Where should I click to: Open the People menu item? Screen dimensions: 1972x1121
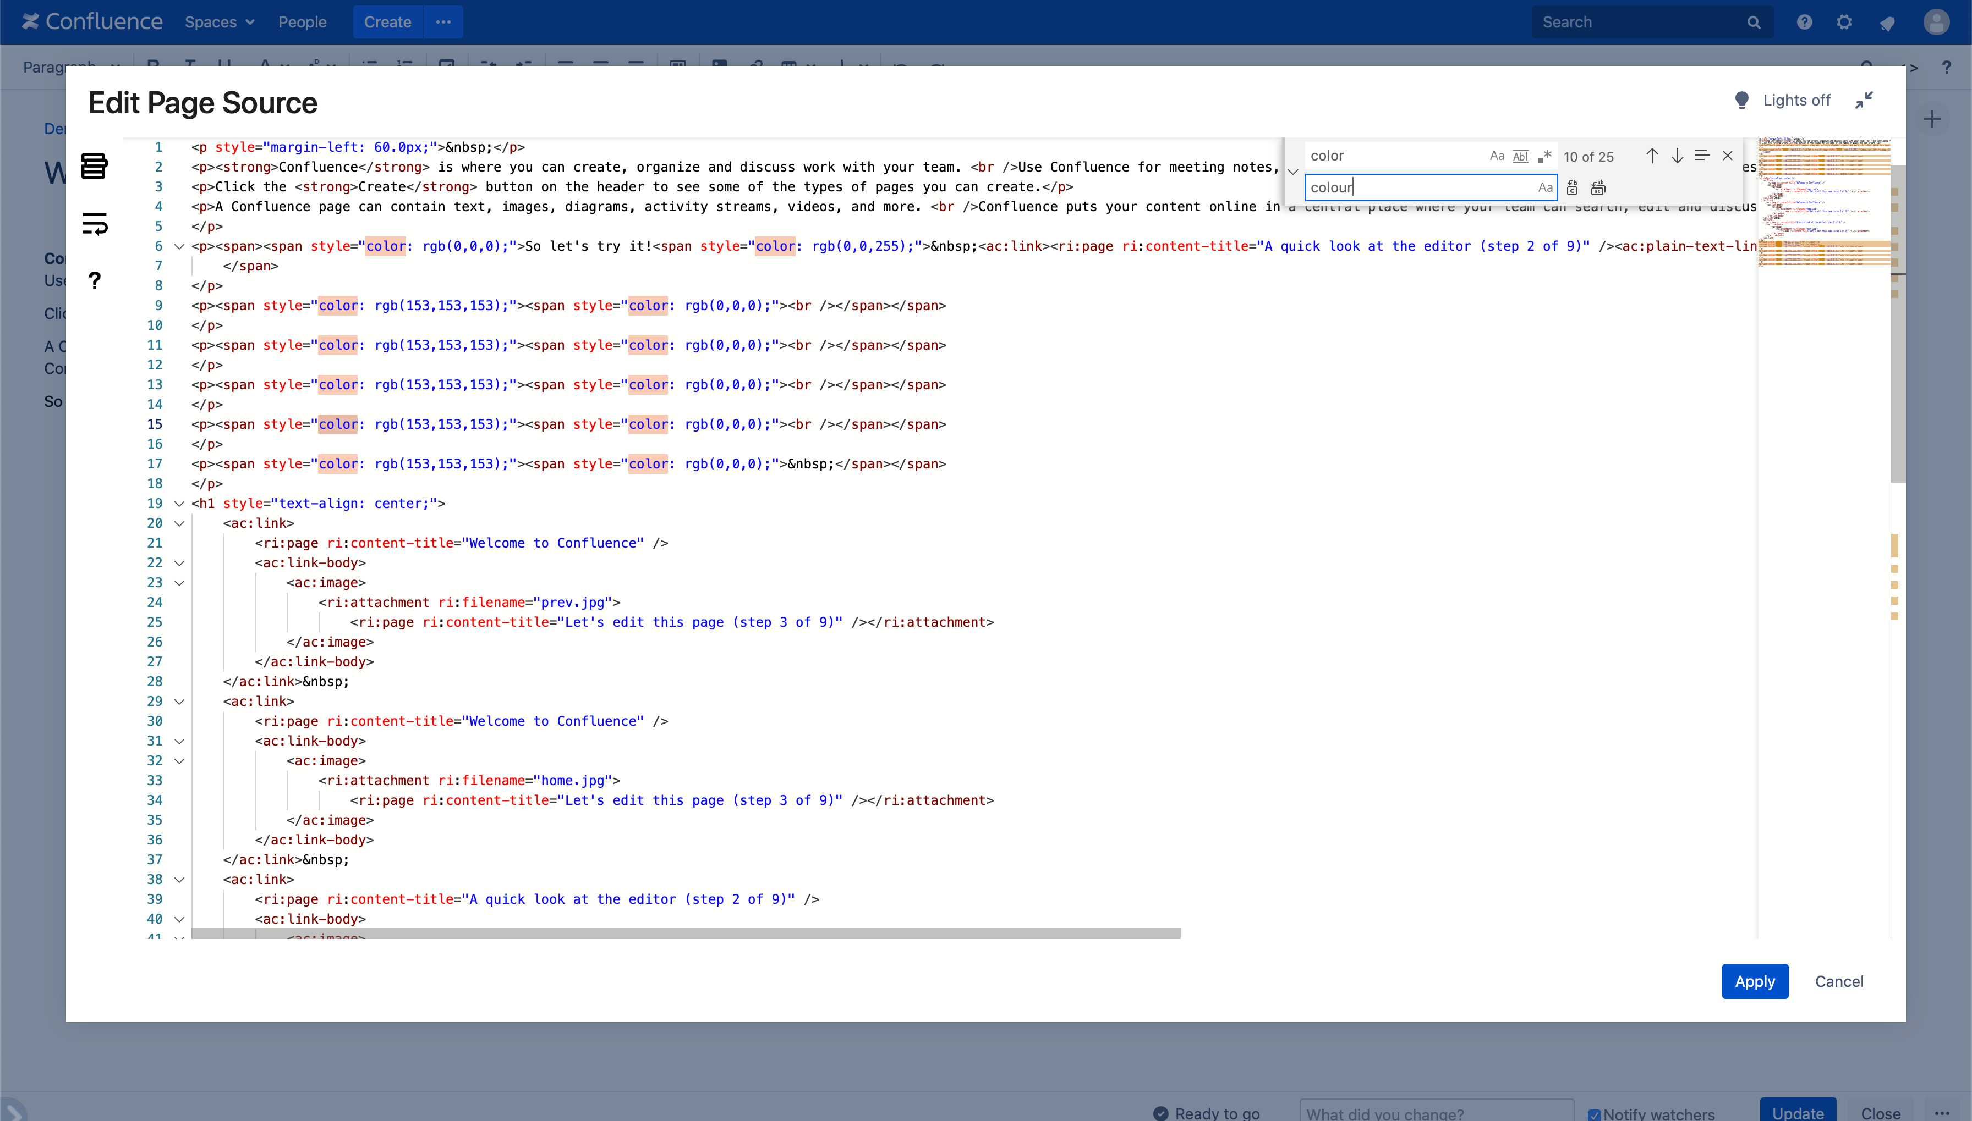click(x=302, y=23)
